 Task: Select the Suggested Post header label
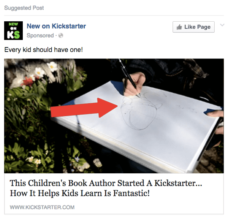click(24, 8)
